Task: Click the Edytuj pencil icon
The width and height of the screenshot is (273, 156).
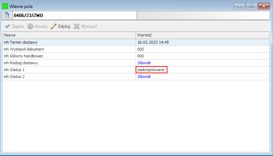Action: [54, 26]
